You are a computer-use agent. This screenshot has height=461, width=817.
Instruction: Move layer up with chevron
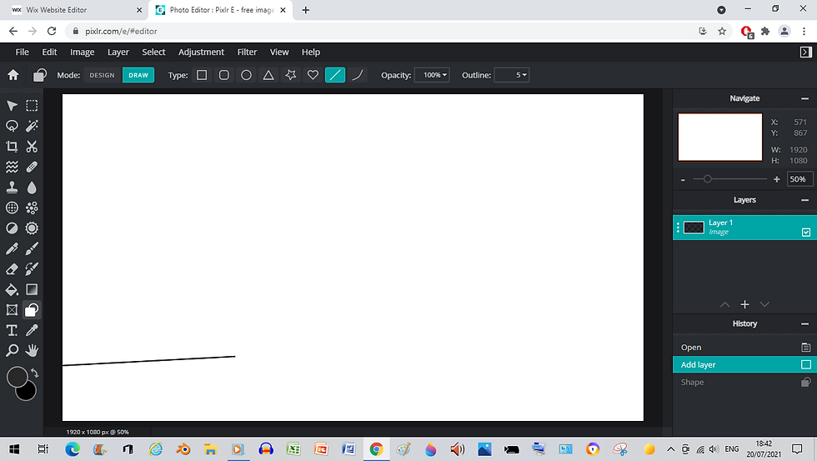(x=724, y=305)
